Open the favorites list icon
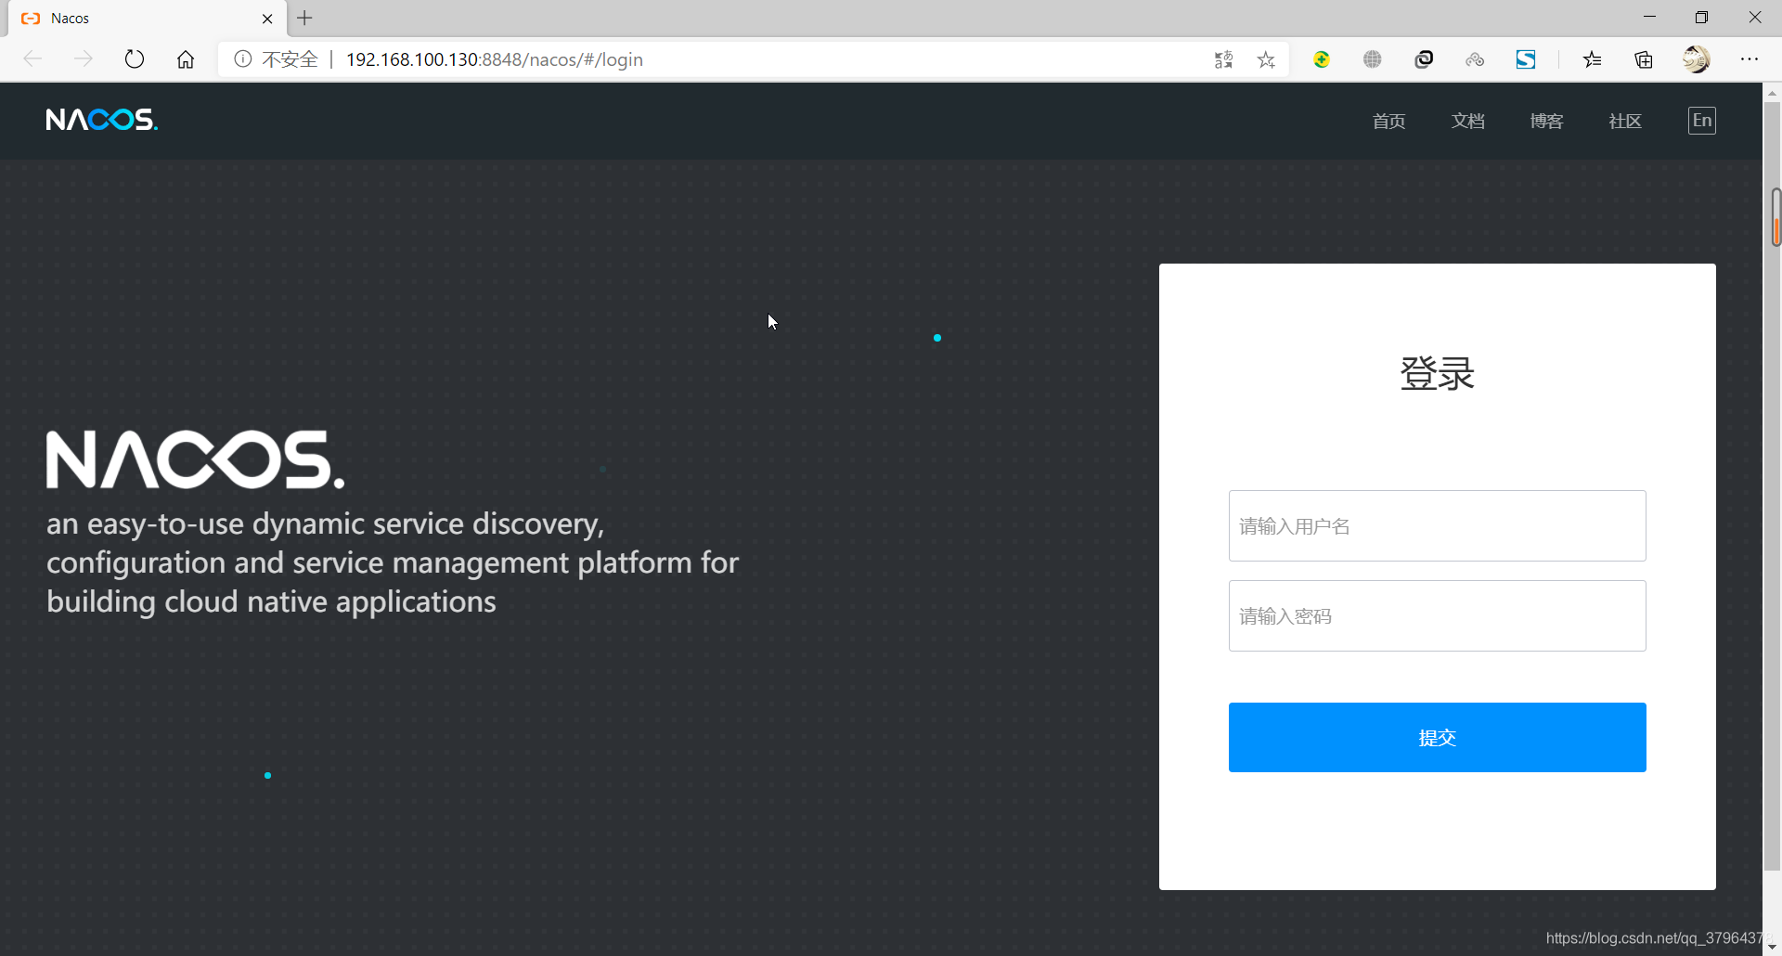Screen dimensions: 1782x956 (1593, 59)
